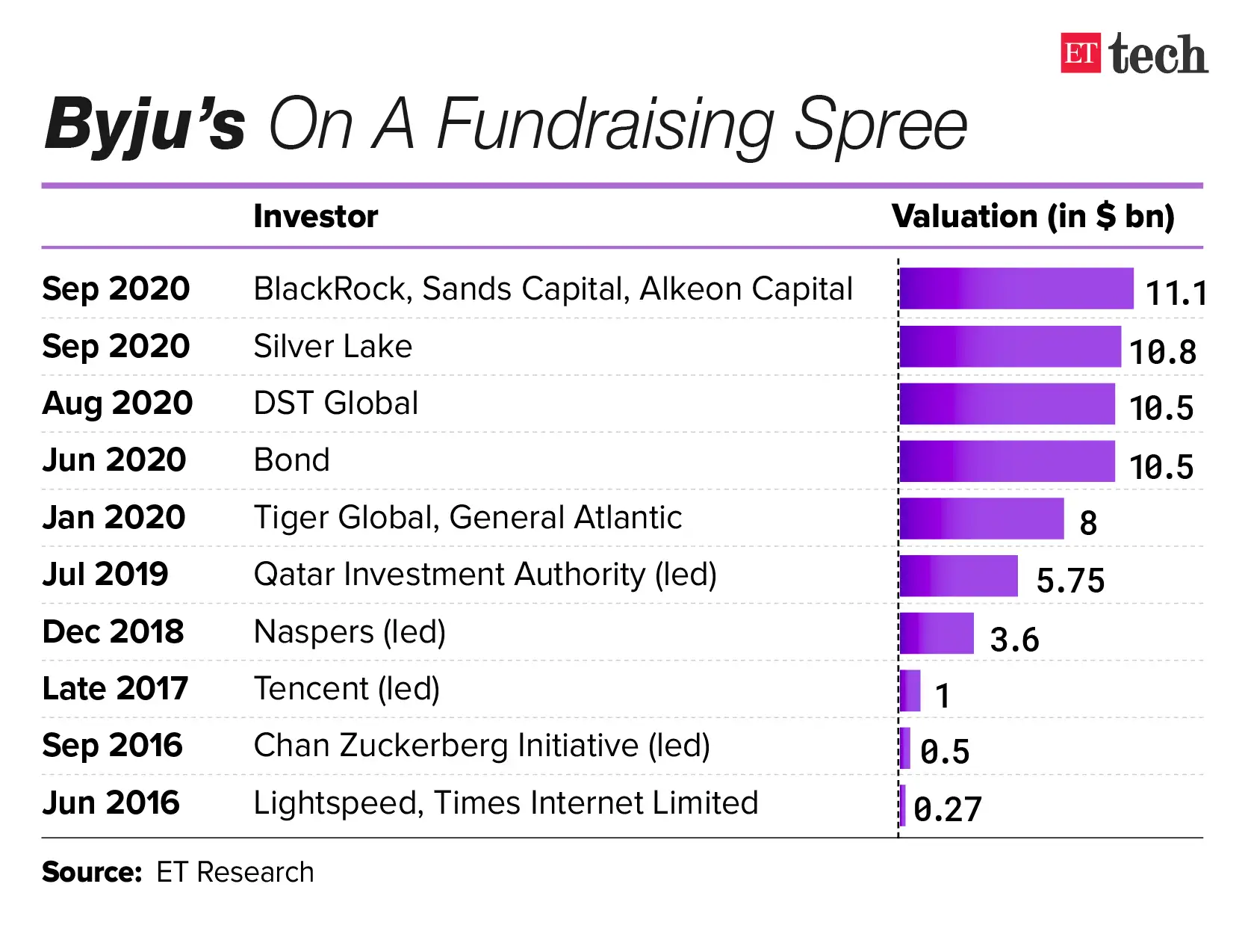Click the "tech" wordmark in the logo
This screenshot has height=934, width=1245.
1158,55
